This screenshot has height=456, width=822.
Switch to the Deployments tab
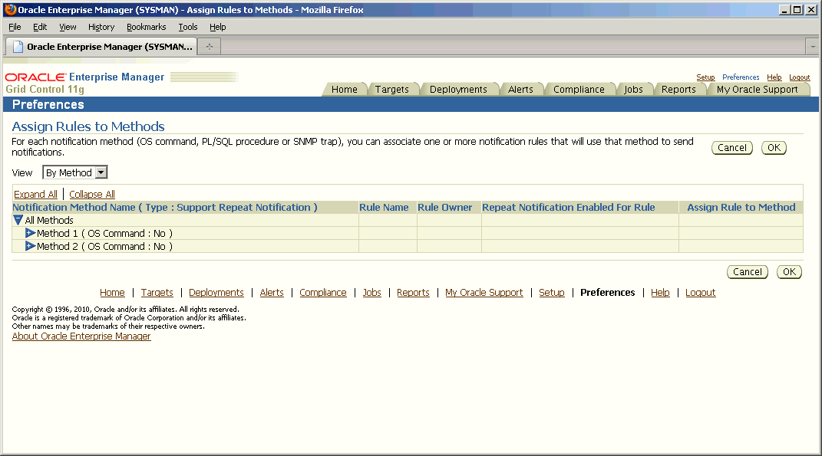[x=458, y=90]
